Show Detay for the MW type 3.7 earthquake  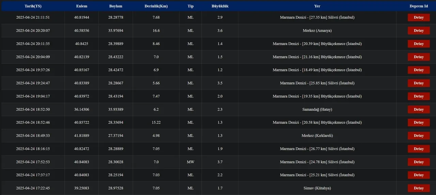pos(419,162)
